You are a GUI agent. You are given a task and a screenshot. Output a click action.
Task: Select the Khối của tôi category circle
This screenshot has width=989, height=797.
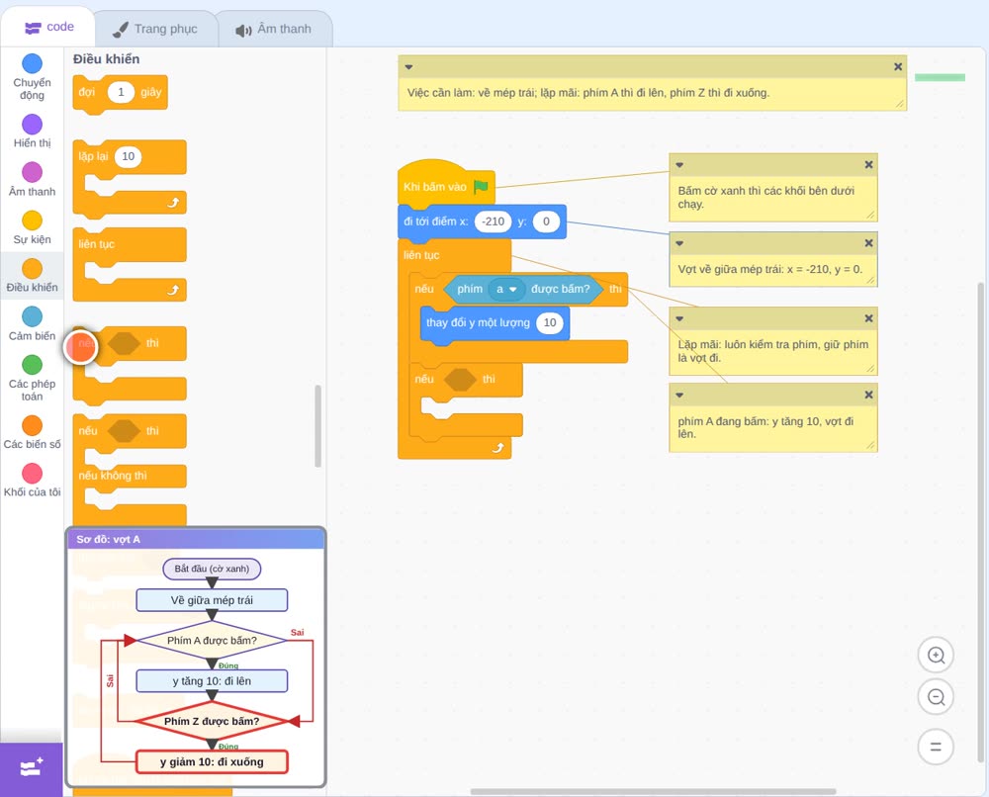pos(33,473)
